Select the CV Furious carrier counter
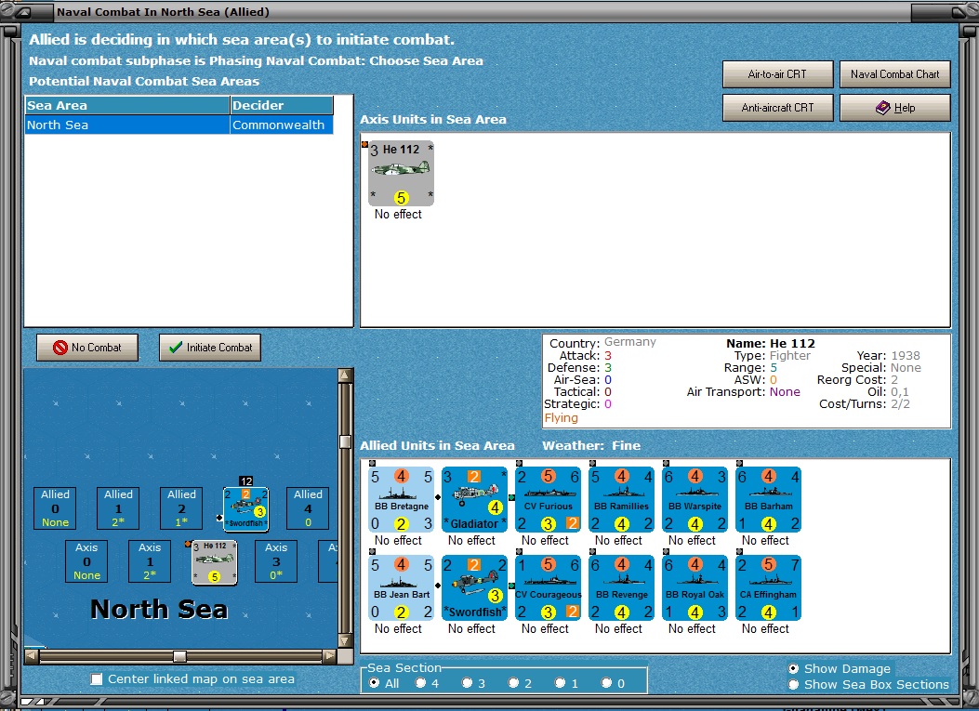This screenshot has height=711, width=979. [x=549, y=499]
